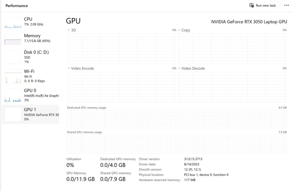Click the Performance page heading
Screen dimensions: 293x191
pos(17,6)
